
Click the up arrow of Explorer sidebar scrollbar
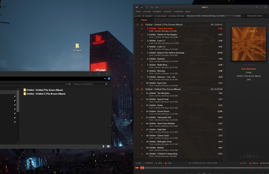point(18,88)
